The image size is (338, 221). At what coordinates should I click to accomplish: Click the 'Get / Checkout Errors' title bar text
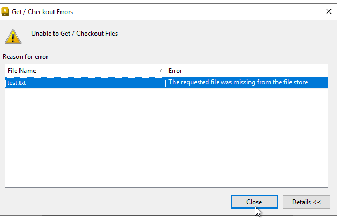click(43, 11)
